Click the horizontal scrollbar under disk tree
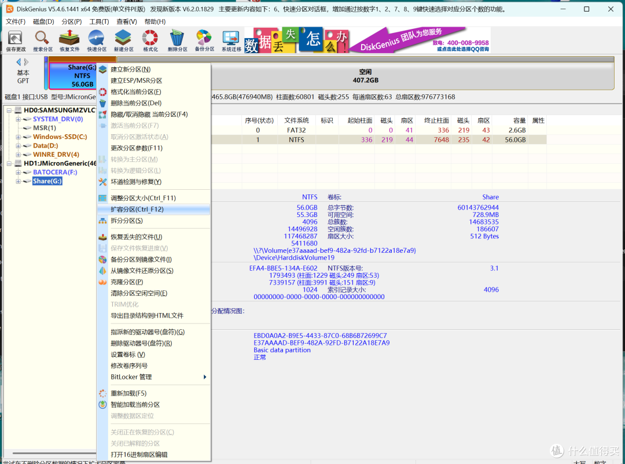625x464 pixels. click(54, 453)
